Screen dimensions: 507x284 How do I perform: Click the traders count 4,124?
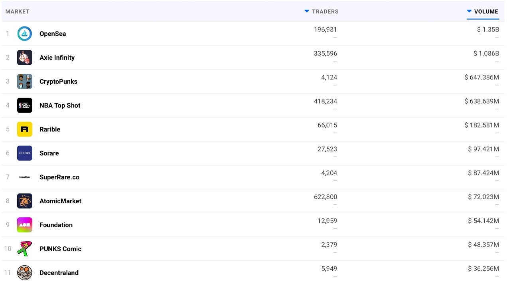[329, 77]
